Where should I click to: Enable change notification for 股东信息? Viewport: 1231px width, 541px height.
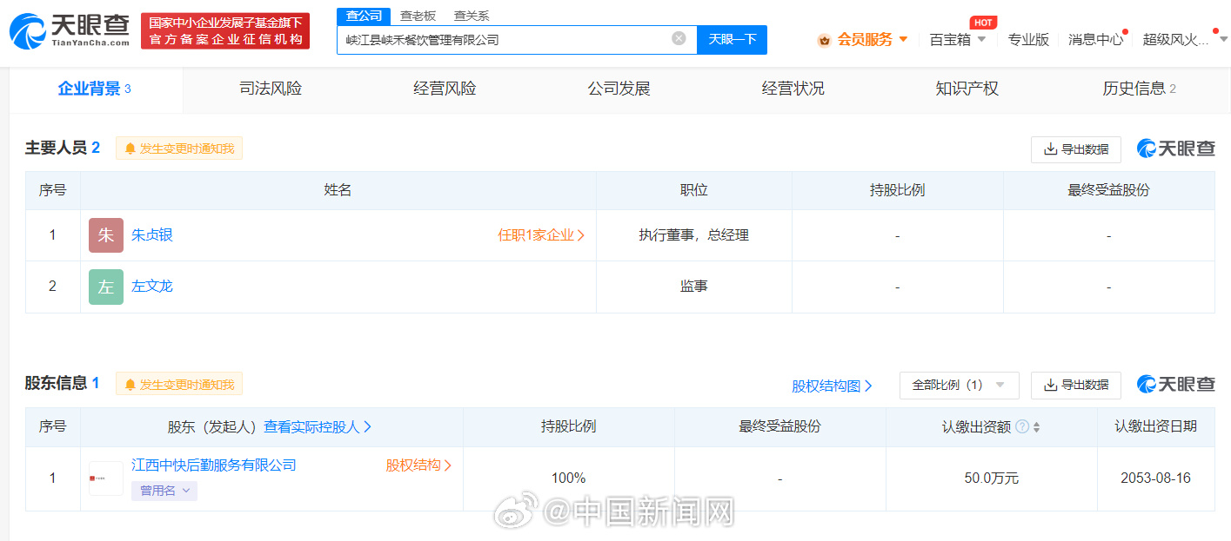coord(179,384)
